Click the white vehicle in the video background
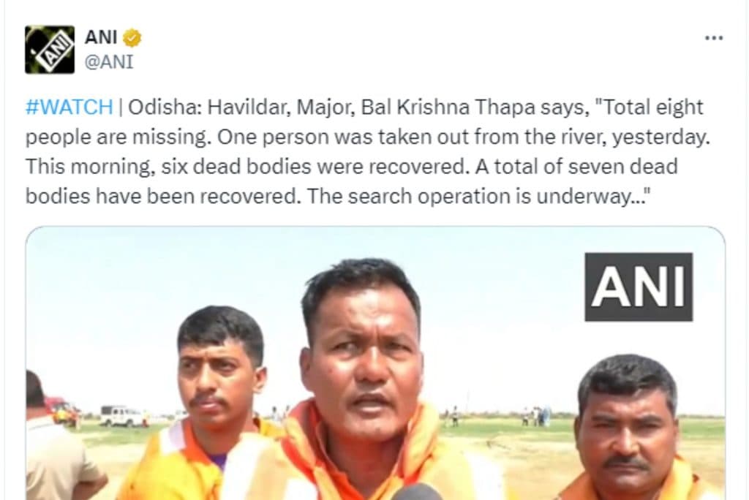 pos(121,416)
